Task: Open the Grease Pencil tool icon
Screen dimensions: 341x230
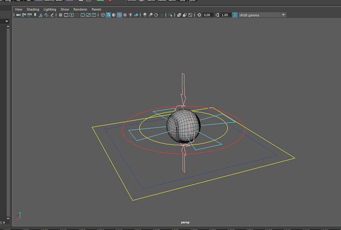Action: pyautogui.click(x=52, y=15)
